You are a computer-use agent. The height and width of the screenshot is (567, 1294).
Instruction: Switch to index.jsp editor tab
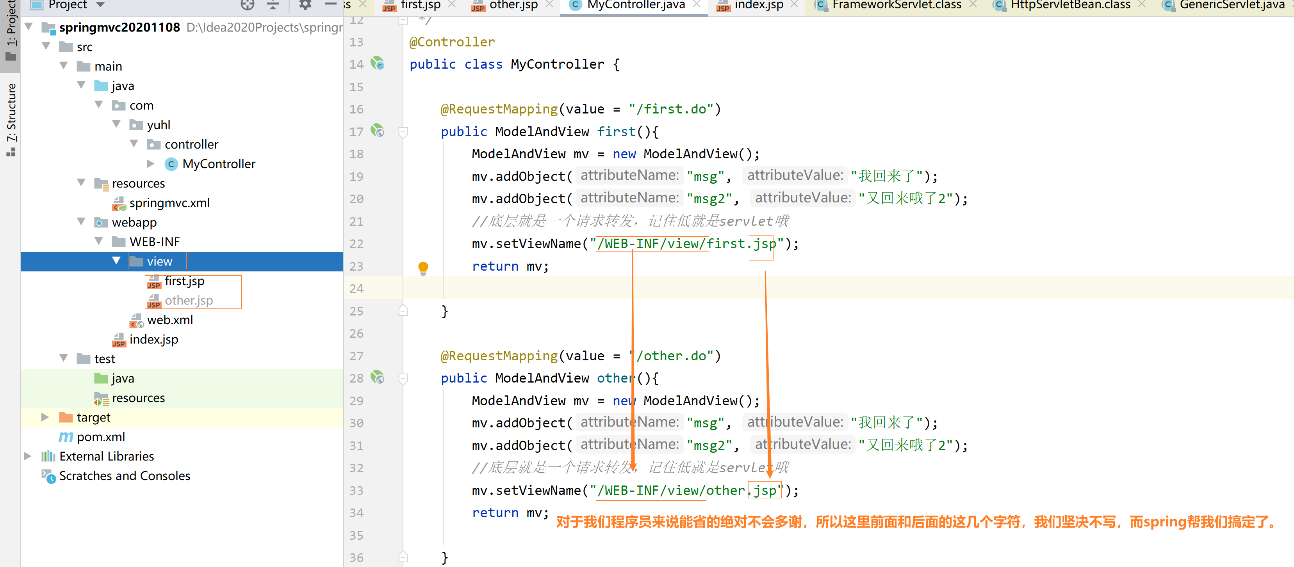click(x=759, y=5)
